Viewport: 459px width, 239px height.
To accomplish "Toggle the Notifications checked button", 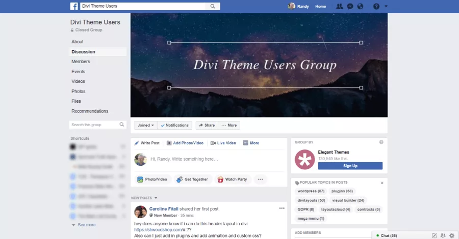I will pyautogui.click(x=175, y=125).
